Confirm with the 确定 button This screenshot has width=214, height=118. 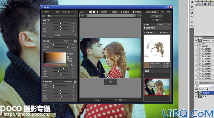(x=157, y=16)
